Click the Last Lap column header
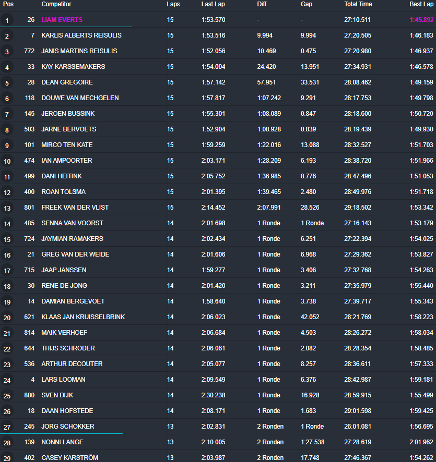This screenshot has height=462, width=436. [x=213, y=4]
